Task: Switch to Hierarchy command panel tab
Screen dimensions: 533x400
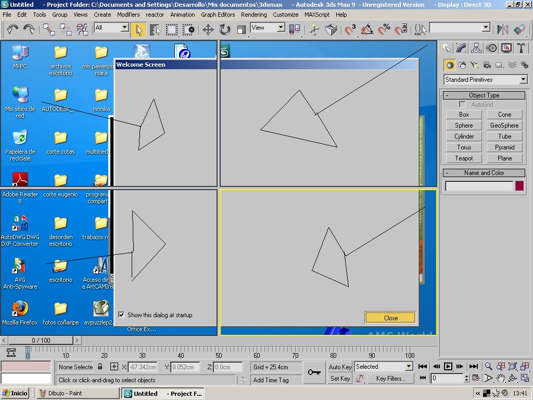Action: (x=476, y=48)
